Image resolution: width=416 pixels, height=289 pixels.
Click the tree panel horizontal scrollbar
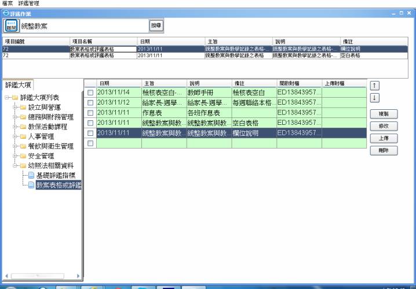click(41, 277)
